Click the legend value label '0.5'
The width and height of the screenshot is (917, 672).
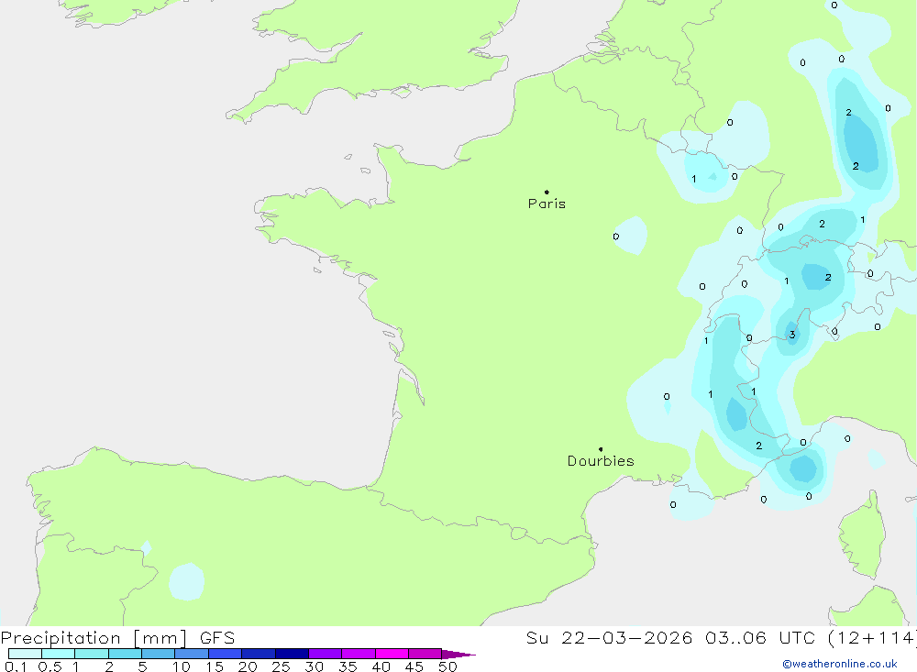click(50, 666)
